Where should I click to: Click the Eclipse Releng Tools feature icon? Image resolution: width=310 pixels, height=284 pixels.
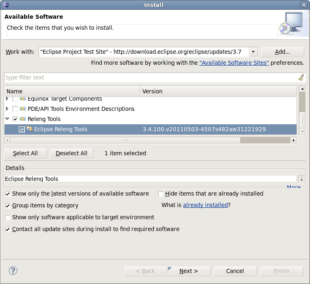[29, 129]
